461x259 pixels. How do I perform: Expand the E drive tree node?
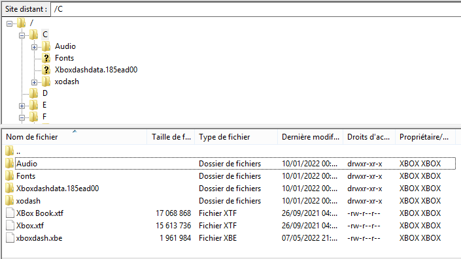22,106
